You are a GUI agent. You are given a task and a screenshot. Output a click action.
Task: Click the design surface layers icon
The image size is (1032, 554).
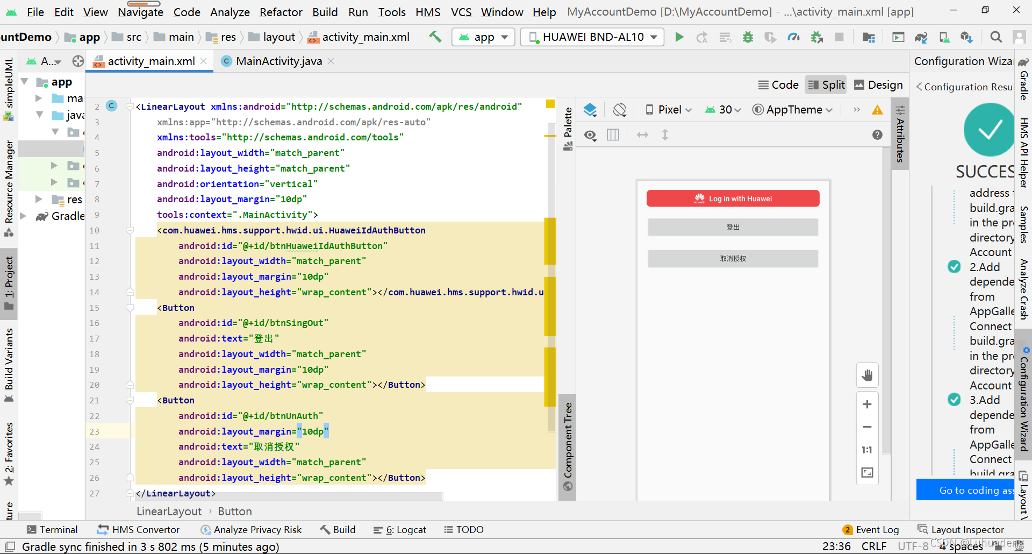point(590,110)
